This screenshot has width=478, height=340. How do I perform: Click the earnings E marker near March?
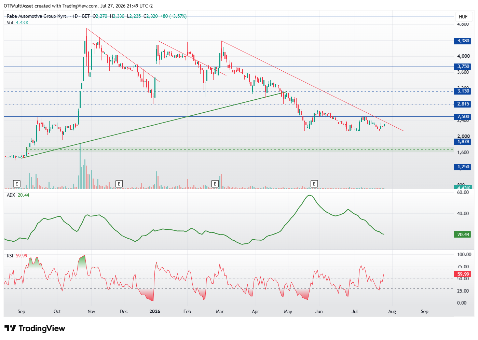(215, 184)
